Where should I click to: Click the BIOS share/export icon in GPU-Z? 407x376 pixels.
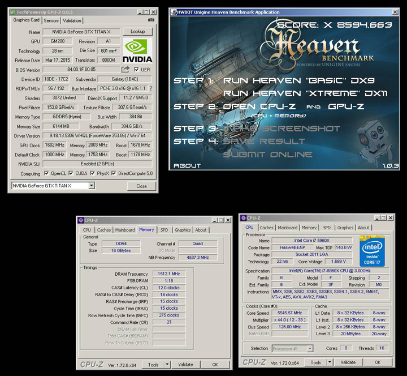(125, 69)
